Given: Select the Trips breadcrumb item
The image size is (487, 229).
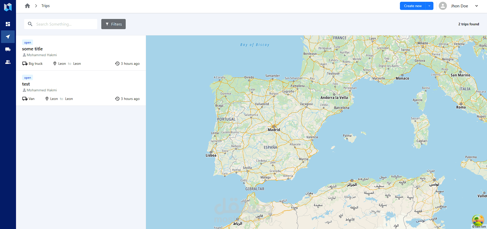Looking at the screenshot, I should (x=45, y=6).
